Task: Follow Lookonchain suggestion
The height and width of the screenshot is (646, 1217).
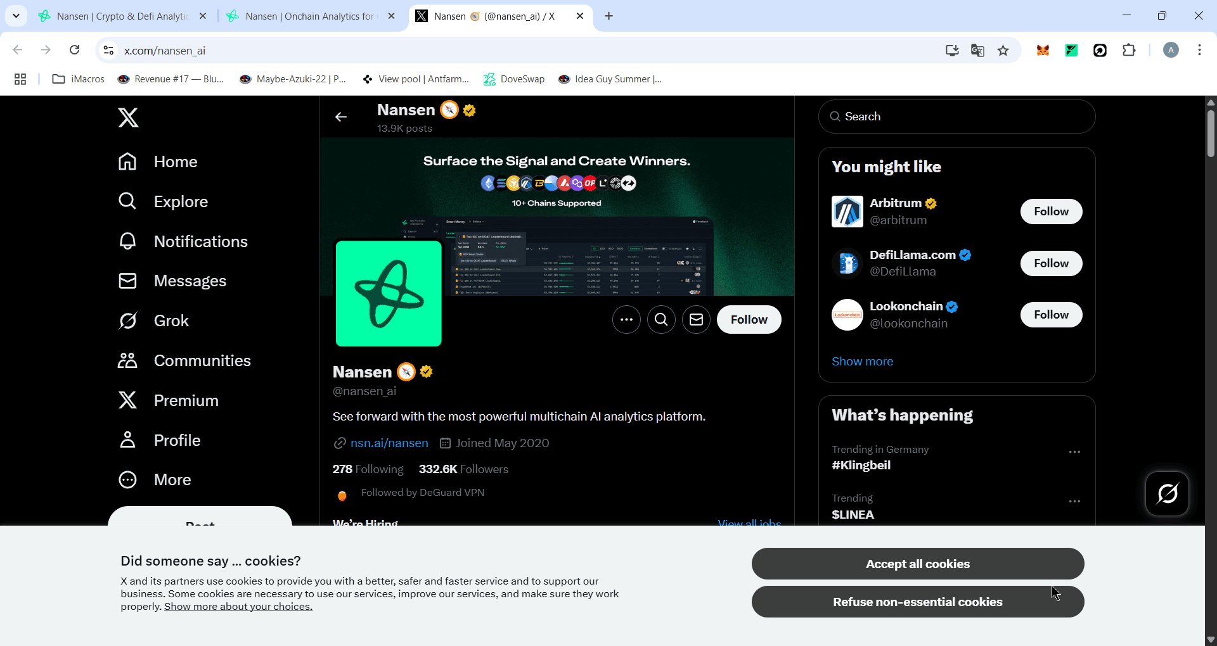Action: 1051,315
